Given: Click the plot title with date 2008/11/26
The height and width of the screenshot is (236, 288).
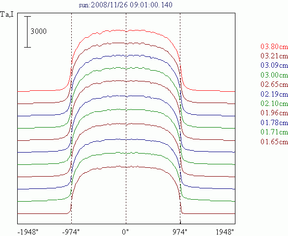Looking at the screenshot, I should click(x=126, y=5).
